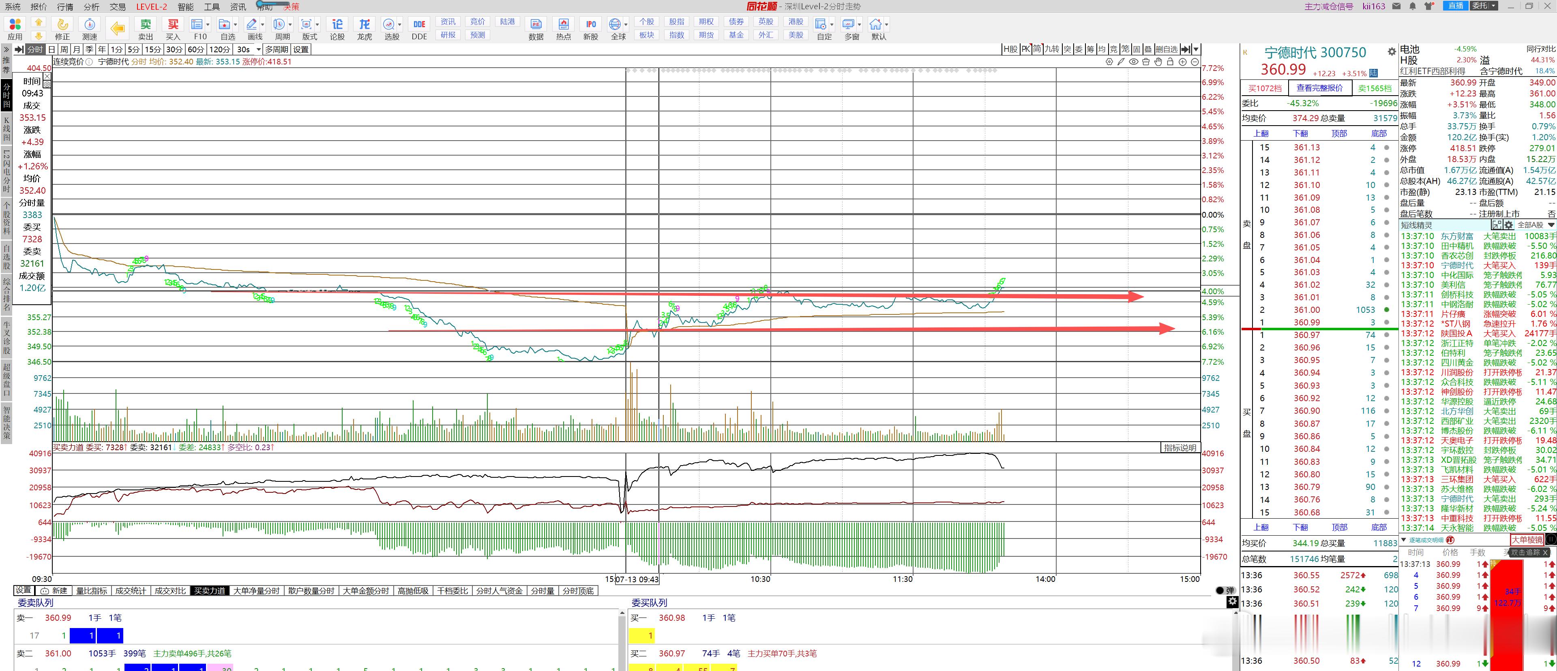Click the zoom-in plus icon above chart
This screenshot has width=1557, height=671.
(x=1182, y=62)
